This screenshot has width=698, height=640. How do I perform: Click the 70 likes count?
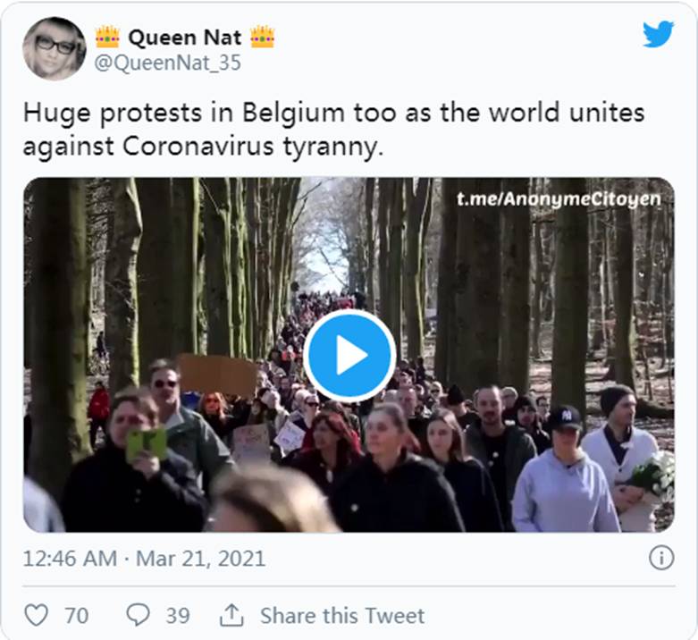pyautogui.click(x=76, y=615)
